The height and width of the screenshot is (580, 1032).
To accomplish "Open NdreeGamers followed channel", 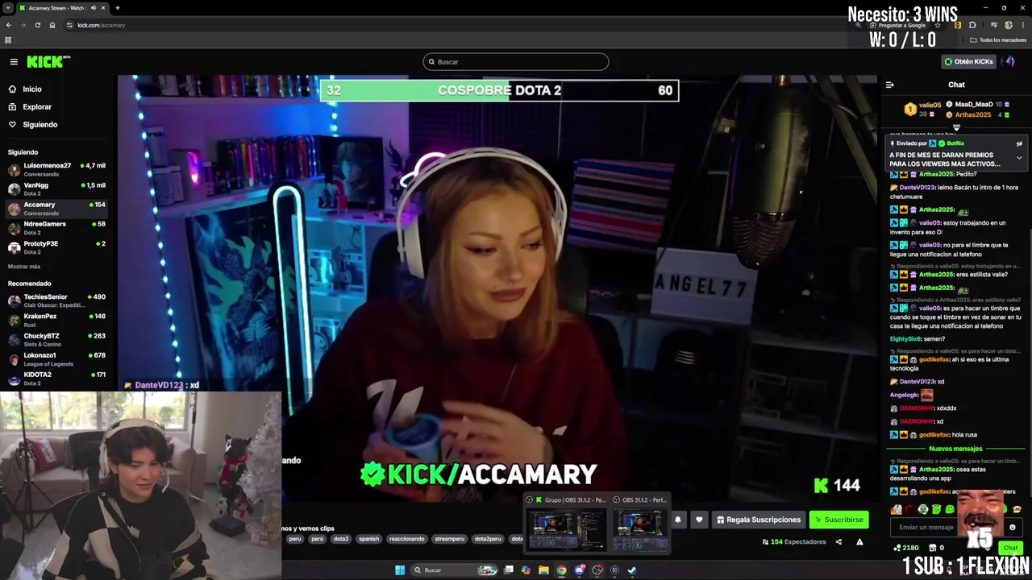I will point(56,227).
